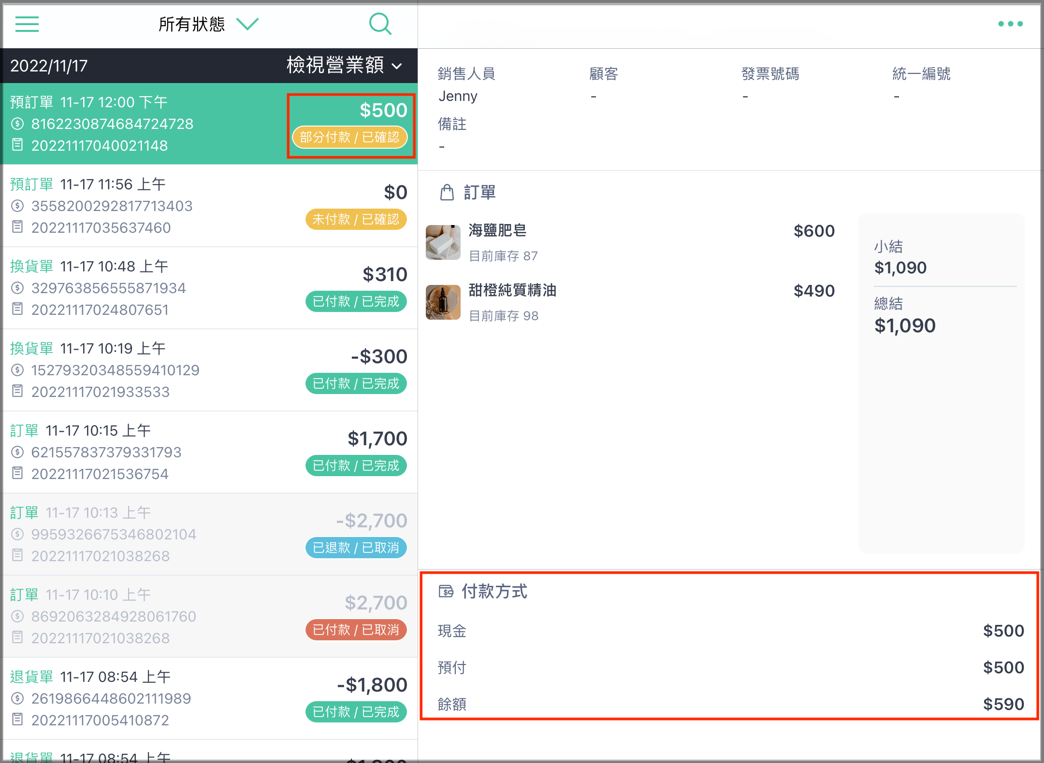Click 已付款 / 已完成 badge on -$1,800 order
Viewport: 1044px width, 763px height.
point(356,712)
